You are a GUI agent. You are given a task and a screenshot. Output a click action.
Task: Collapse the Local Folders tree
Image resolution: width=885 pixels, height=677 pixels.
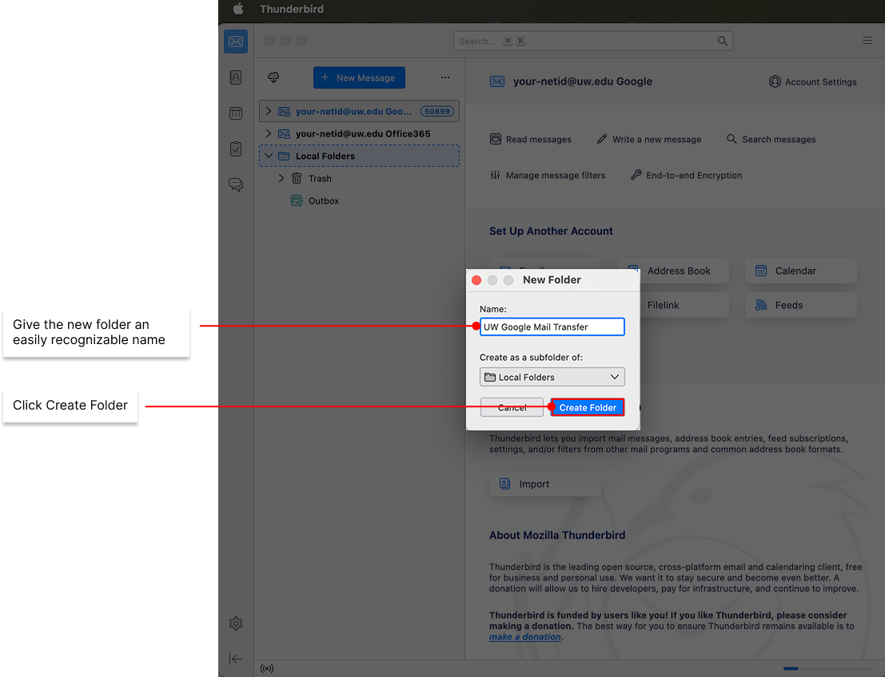[x=269, y=156]
